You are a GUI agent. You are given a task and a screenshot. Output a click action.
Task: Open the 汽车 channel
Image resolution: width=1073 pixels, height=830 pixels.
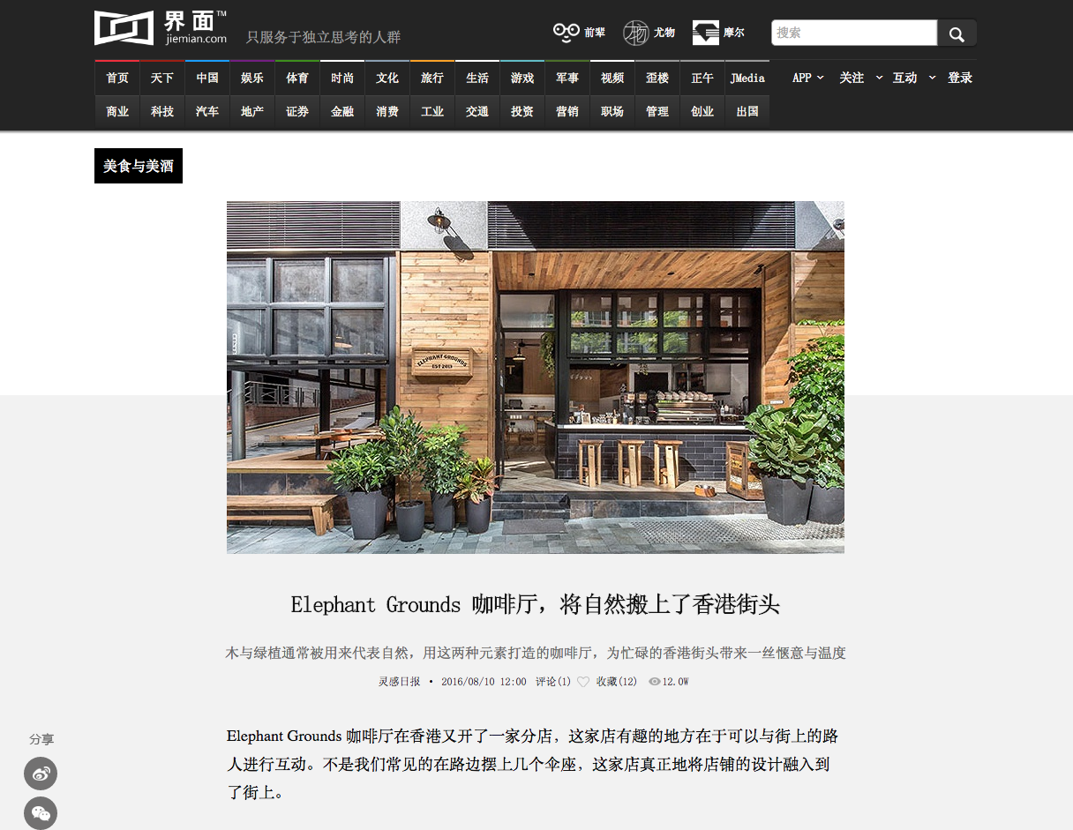tap(206, 111)
